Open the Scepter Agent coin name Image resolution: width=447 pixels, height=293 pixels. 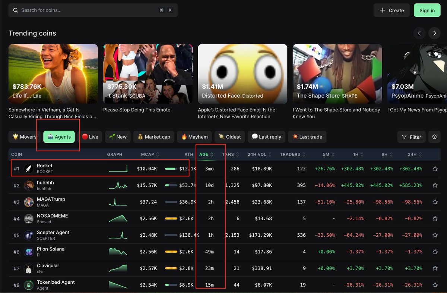pyautogui.click(x=53, y=232)
